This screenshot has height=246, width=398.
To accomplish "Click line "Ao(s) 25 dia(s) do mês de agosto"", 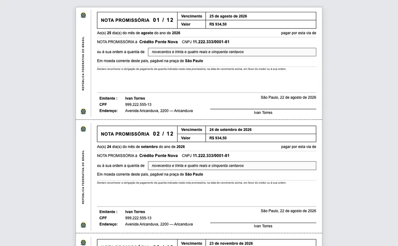I will 139,33.
